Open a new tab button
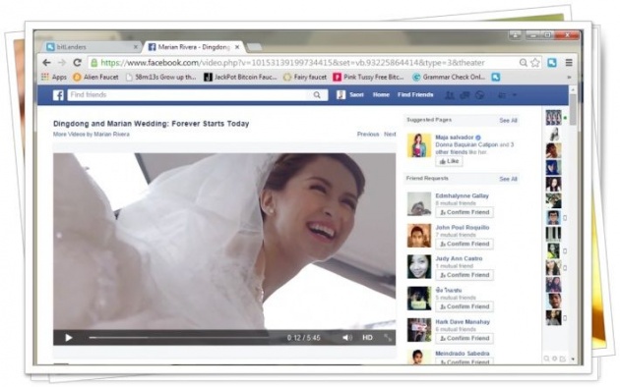This screenshot has height=387, width=620. tap(254, 47)
